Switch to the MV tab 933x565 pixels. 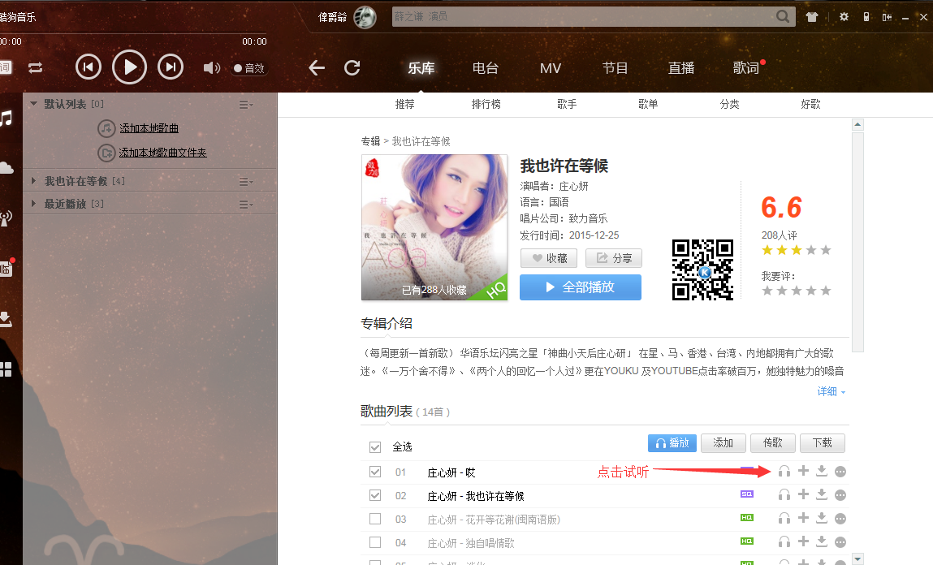coord(551,68)
